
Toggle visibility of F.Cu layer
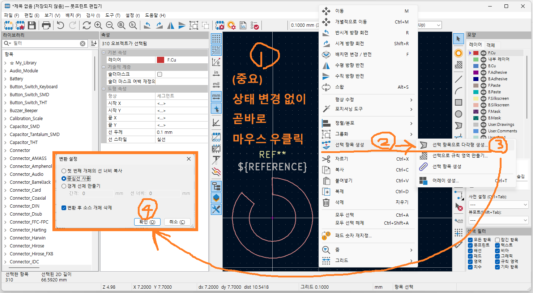click(x=483, y=53)
